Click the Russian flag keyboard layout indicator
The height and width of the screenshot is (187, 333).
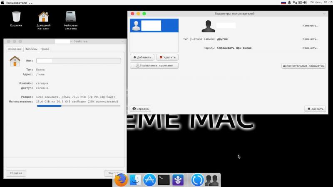(x=284, y=2)
